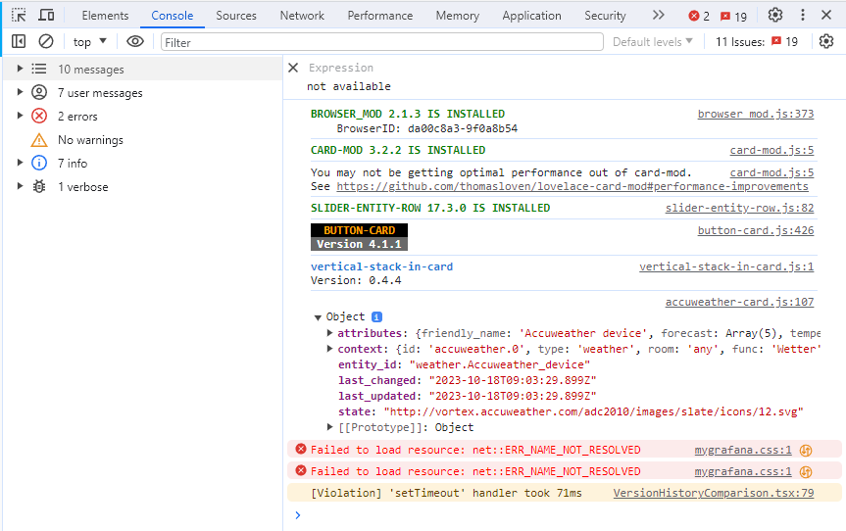846x531 pixels.
Task: Expand the 7 user messages group
Action: [x=20, y=92]
